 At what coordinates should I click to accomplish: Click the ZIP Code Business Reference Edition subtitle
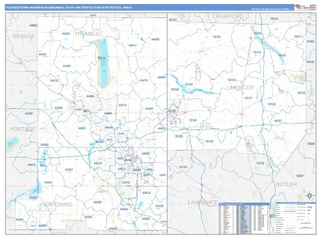click(271, 9)
